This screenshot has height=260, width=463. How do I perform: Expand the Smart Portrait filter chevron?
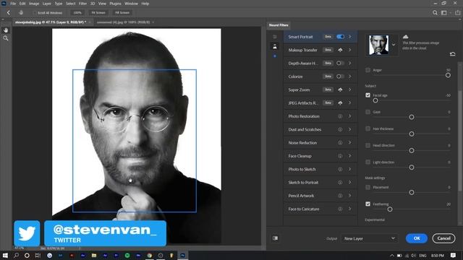pyautogui.click(x=350, y=37)
